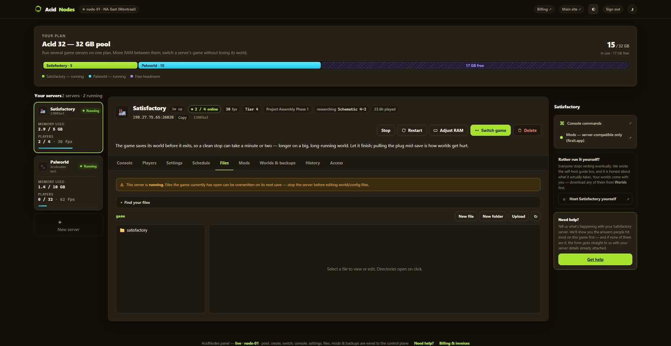Open Billing & invoices footer link
This screenshot has width=671, height=346.
click(454, 343)
